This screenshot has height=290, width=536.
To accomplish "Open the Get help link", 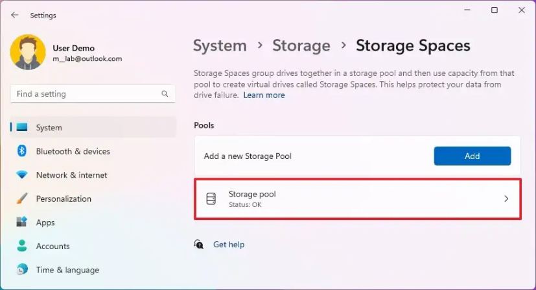I will click(x=229, y=245).
